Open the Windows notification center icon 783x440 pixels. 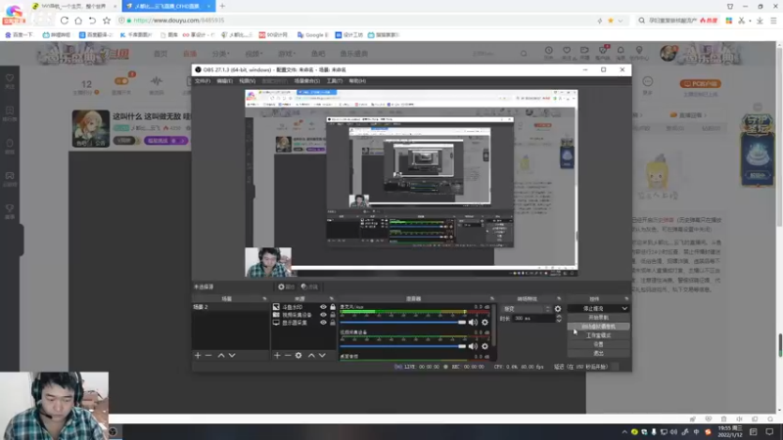point(769,431)
